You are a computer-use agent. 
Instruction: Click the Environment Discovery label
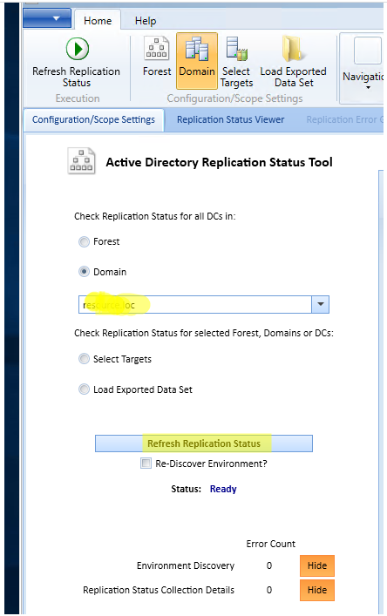click(186, 565)
